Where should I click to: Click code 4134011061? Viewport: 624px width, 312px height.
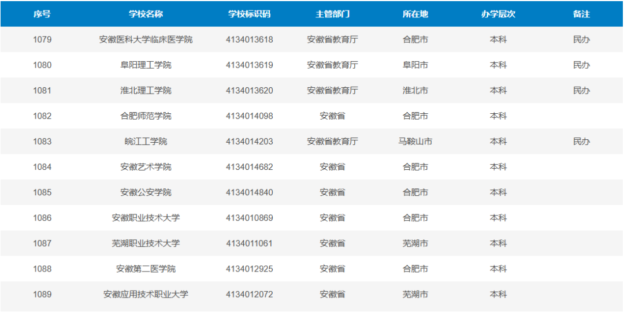click(x=249, y=243)
